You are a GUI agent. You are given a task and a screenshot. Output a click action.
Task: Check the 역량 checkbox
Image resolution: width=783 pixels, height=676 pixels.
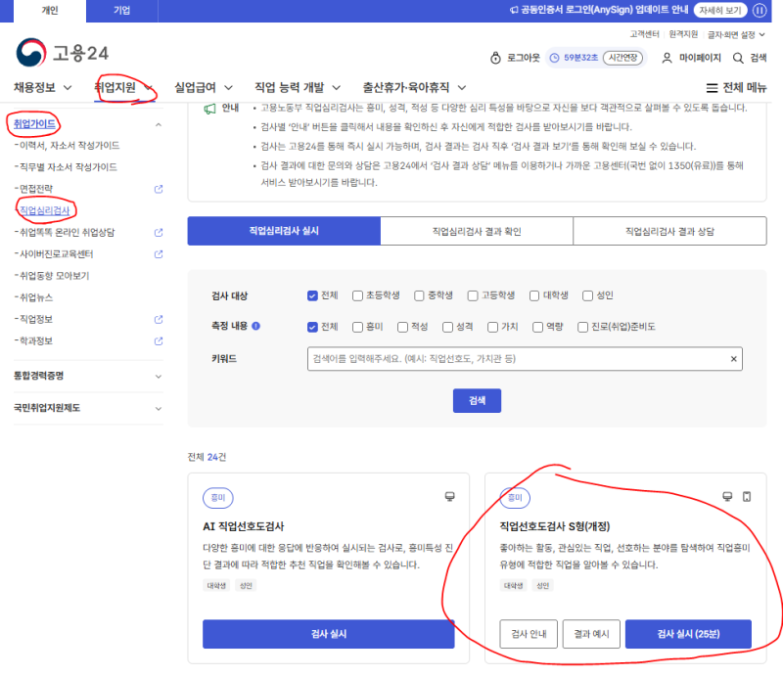pos(537,327)
